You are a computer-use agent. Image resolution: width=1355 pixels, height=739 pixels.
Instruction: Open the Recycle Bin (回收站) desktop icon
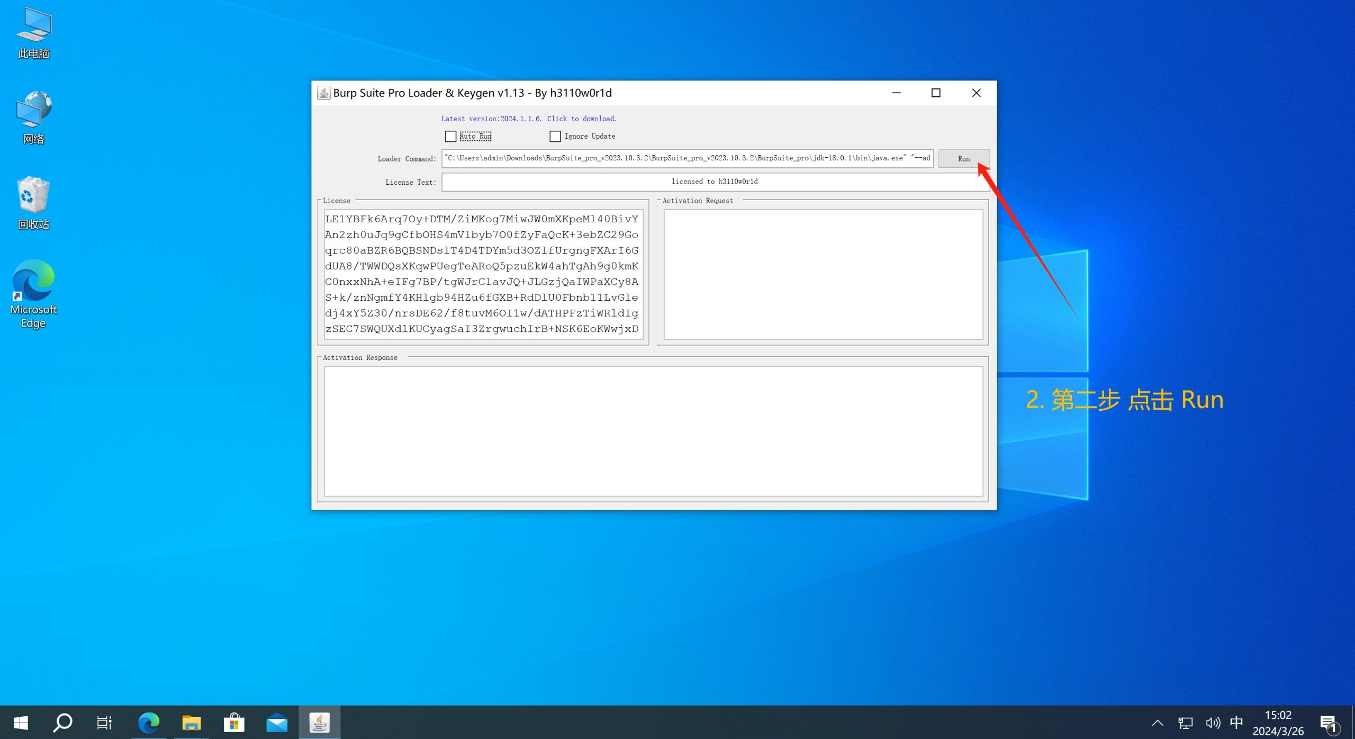(33, 203)
